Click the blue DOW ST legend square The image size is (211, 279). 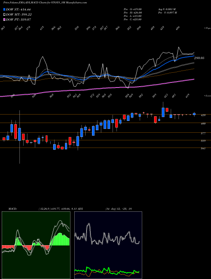(4, 9)
